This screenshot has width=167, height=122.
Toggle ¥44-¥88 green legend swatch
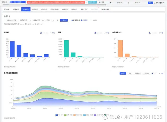tap(65, 115)
